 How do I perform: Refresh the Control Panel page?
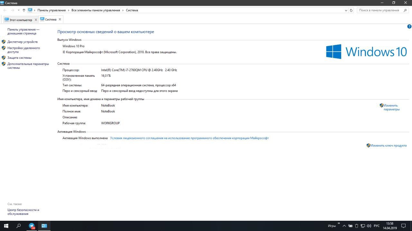[351, 10]
